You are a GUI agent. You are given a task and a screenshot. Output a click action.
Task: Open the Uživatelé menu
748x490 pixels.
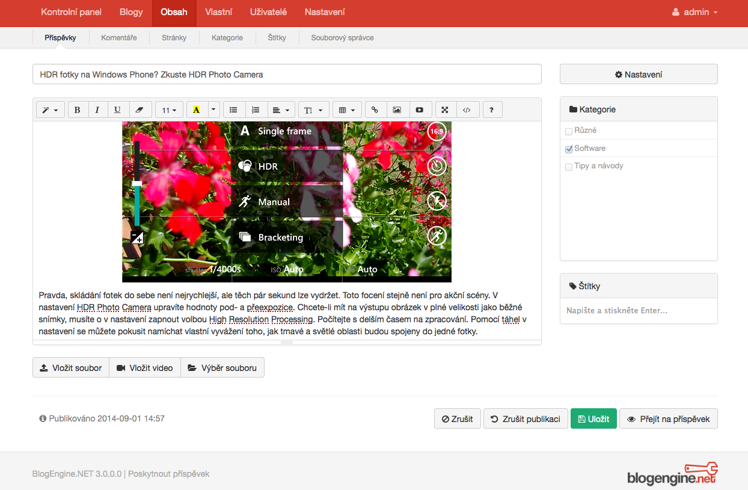[x=268, y=12]
